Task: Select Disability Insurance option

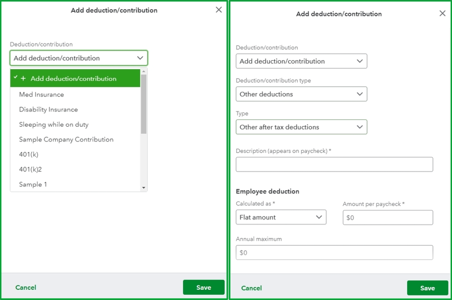Action: coord(48,110)
